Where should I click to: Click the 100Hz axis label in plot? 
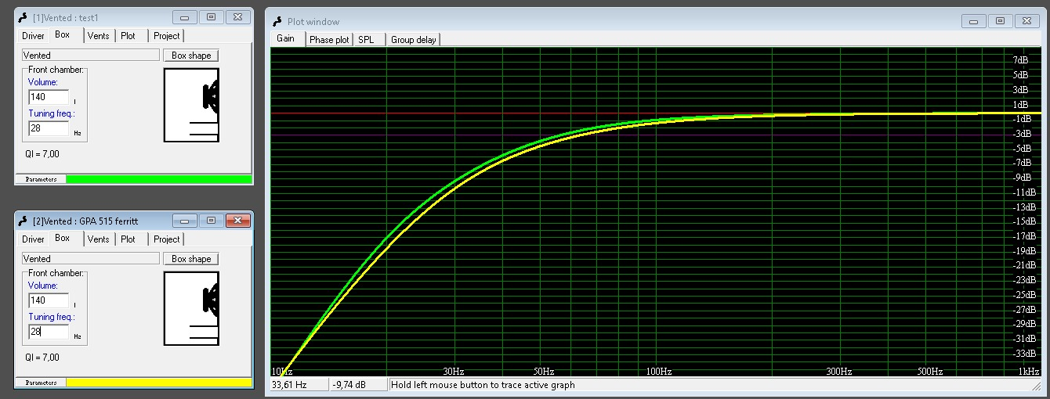[x=658, y=372]
